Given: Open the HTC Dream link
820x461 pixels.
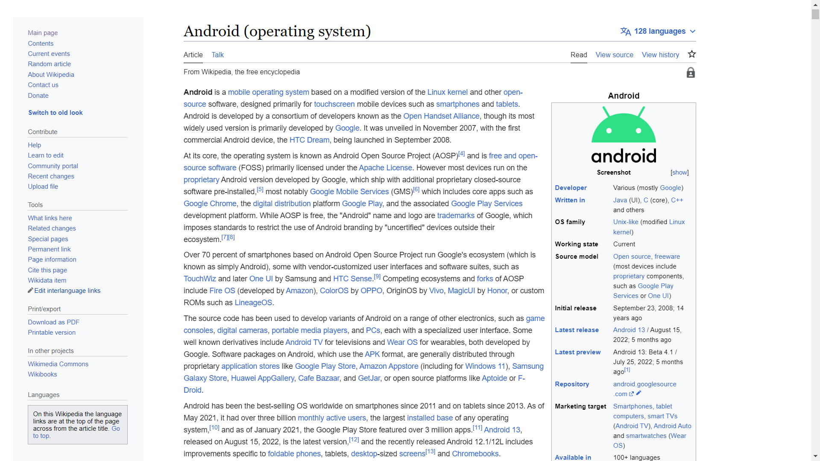Looking at the screenshot, I should pyautogui.click(x=309, y=140).
